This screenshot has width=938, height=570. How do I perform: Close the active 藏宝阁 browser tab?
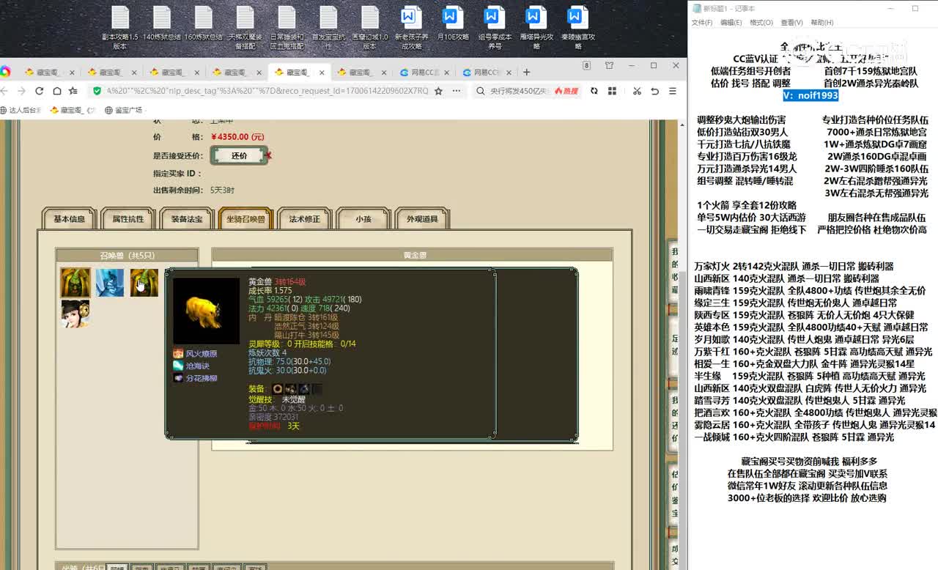tap(322, 73)
